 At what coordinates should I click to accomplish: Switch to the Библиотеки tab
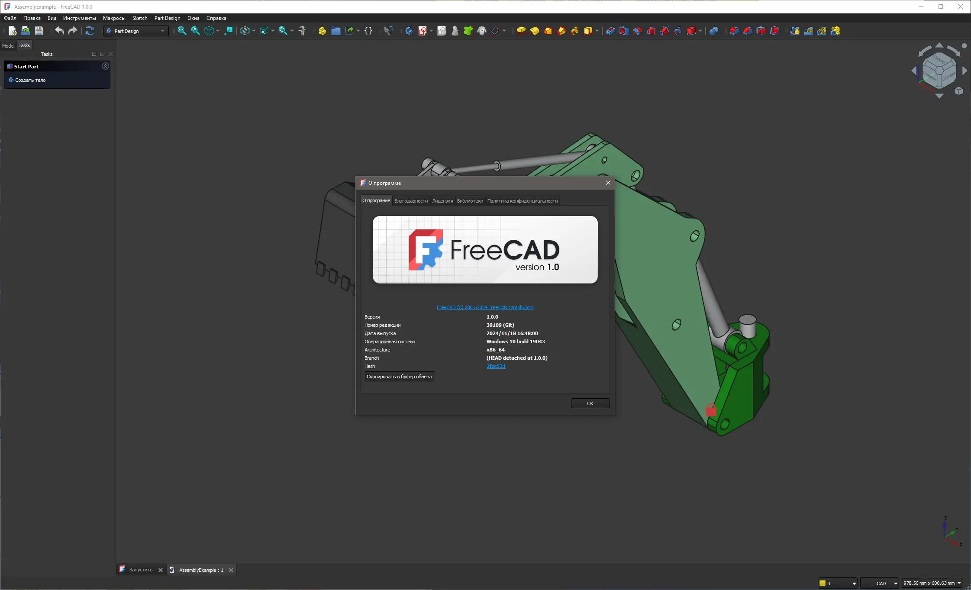pos(470,201)
